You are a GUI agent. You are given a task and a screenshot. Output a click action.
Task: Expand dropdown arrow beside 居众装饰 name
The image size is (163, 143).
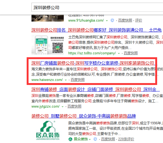click(90, 139)
